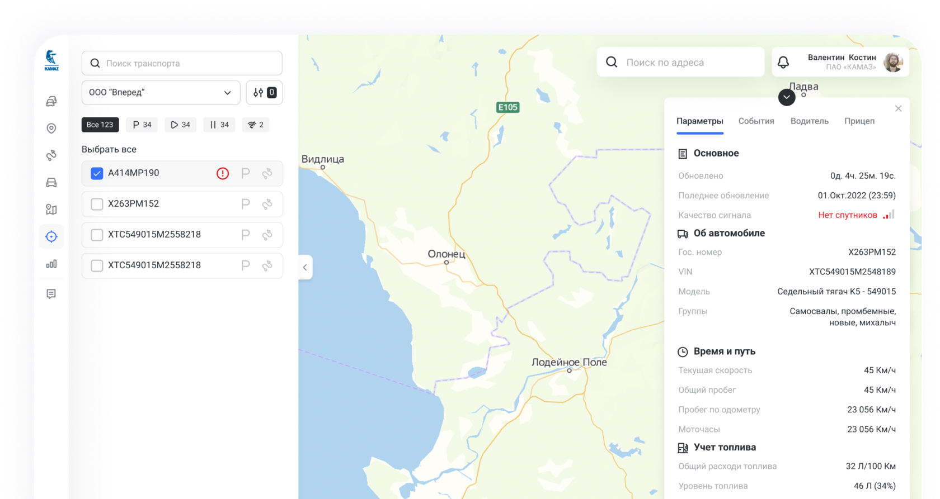Screen dimensions: 940x499
Task: Click the Гос. номер value X263PM152
Action: [x=872, y=252]
